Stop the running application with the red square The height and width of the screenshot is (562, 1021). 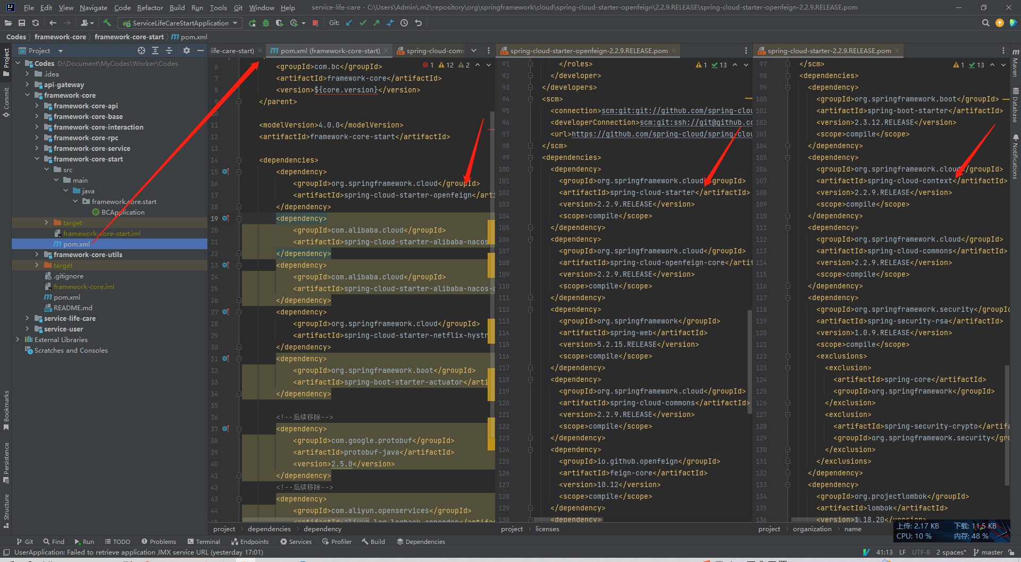(315, 23)
